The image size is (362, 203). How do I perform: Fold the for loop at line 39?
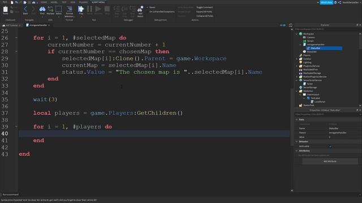coord(16,126)
